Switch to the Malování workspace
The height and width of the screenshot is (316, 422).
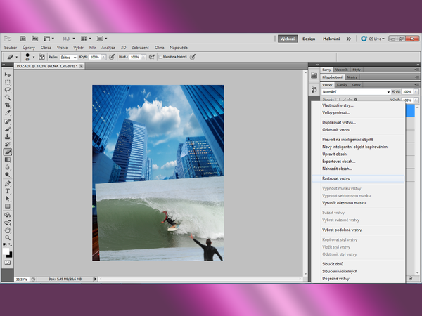[x=331, y=39]
